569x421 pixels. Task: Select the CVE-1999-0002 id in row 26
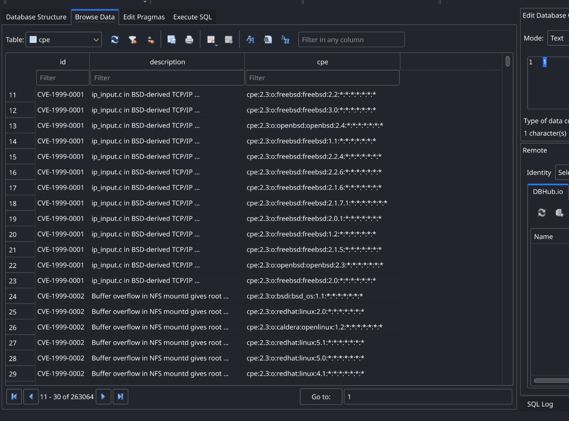pyautogui.click(x=62, y=327)
